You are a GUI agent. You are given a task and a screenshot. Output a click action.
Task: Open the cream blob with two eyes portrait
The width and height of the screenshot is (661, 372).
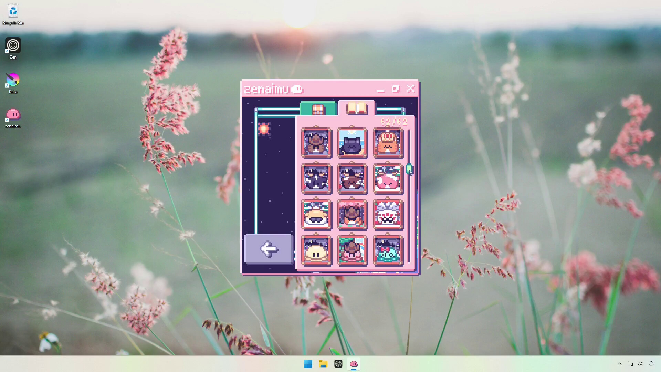[x=316, y=250]
